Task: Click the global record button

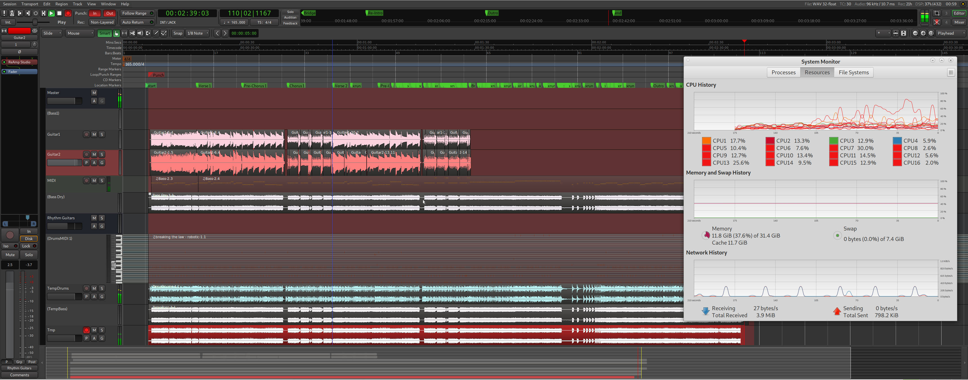Action: (68, 13)
